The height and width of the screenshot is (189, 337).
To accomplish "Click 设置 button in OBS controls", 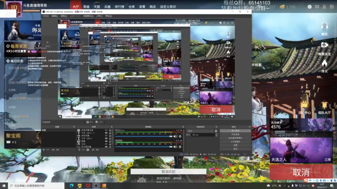I will (235, 145).
